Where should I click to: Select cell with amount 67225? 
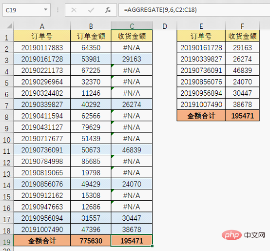point(91,70)
